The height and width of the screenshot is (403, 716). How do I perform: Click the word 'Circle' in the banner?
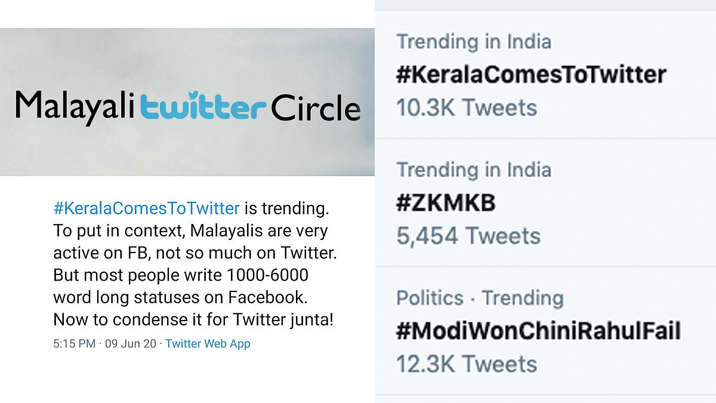[x=315, y=109]
